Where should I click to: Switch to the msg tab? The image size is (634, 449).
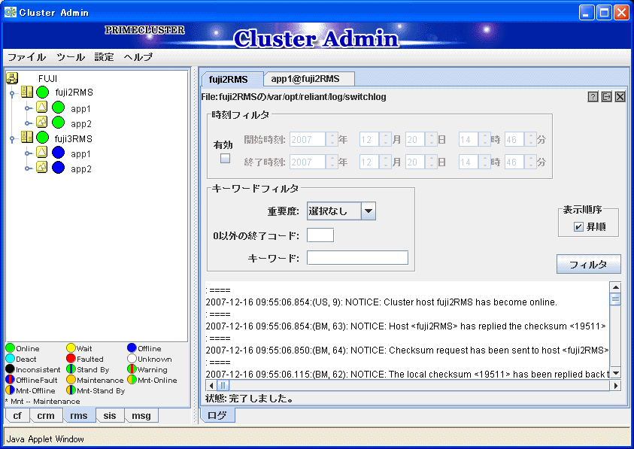click(141, 415)
